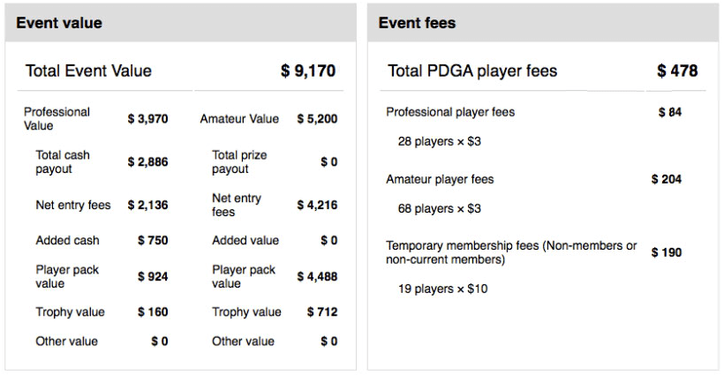Click the Amateur Value label
This screenshot has width=724, height=375.
[x=239, y=118]
